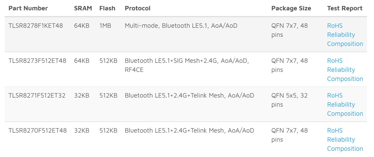Open Composition report for TLSR8270F512ET48

[x=345, y=149]
